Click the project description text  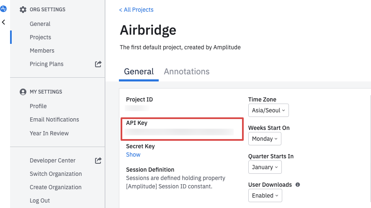tap(180, 47)
